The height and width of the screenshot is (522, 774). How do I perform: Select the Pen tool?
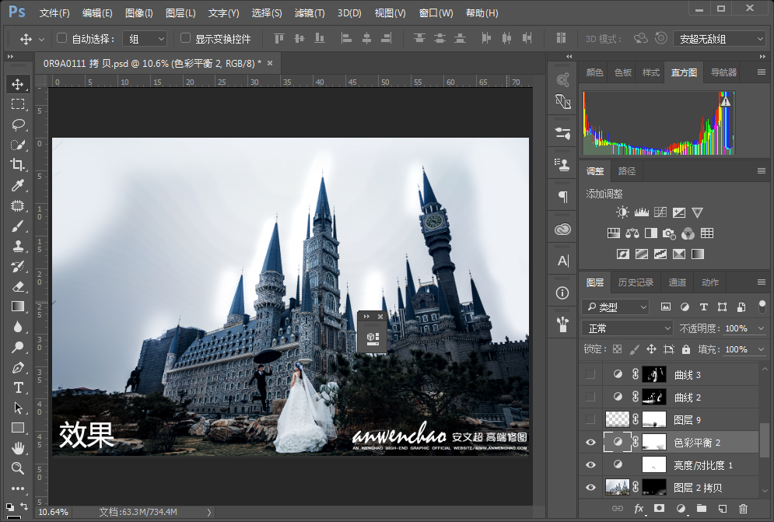18,367
